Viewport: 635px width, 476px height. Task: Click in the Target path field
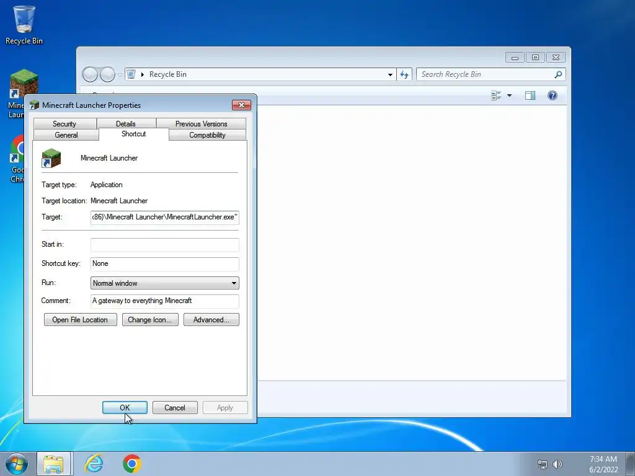165,218
